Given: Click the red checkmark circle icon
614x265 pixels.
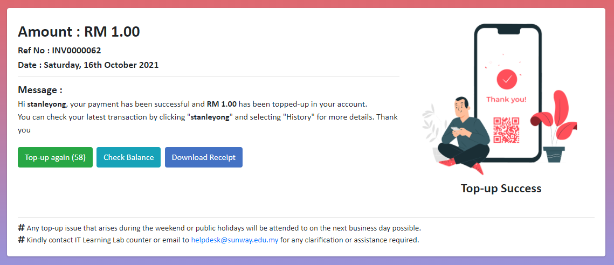Looking at the screenshot, I should point(507,80).
